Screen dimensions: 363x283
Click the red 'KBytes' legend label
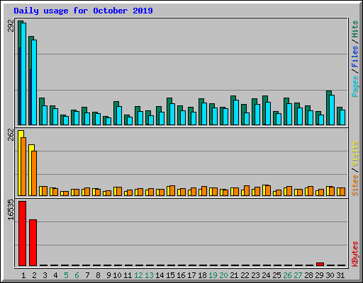click(x=354, y=254)
